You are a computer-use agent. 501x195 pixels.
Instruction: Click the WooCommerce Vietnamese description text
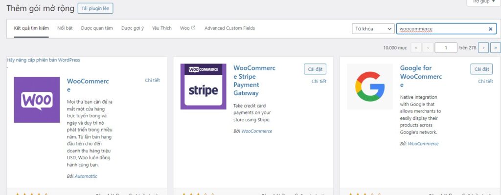click(90, 133)
